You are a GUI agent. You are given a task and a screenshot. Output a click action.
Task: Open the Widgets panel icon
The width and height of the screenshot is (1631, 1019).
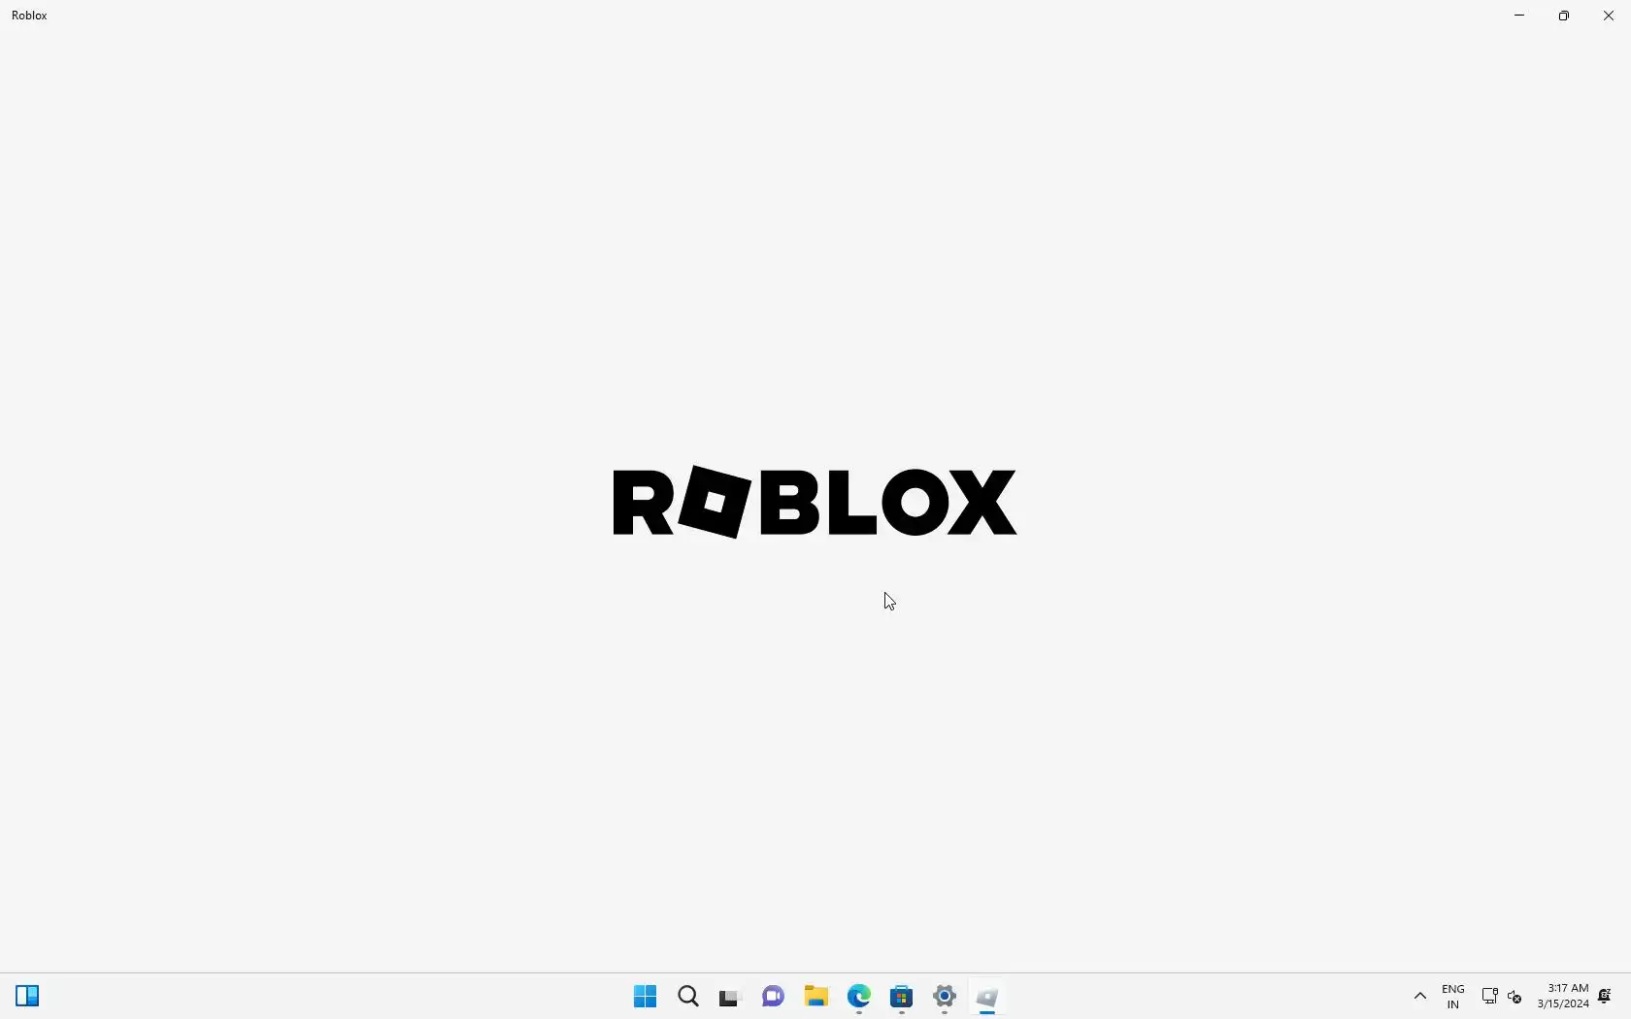click(27, 996)
